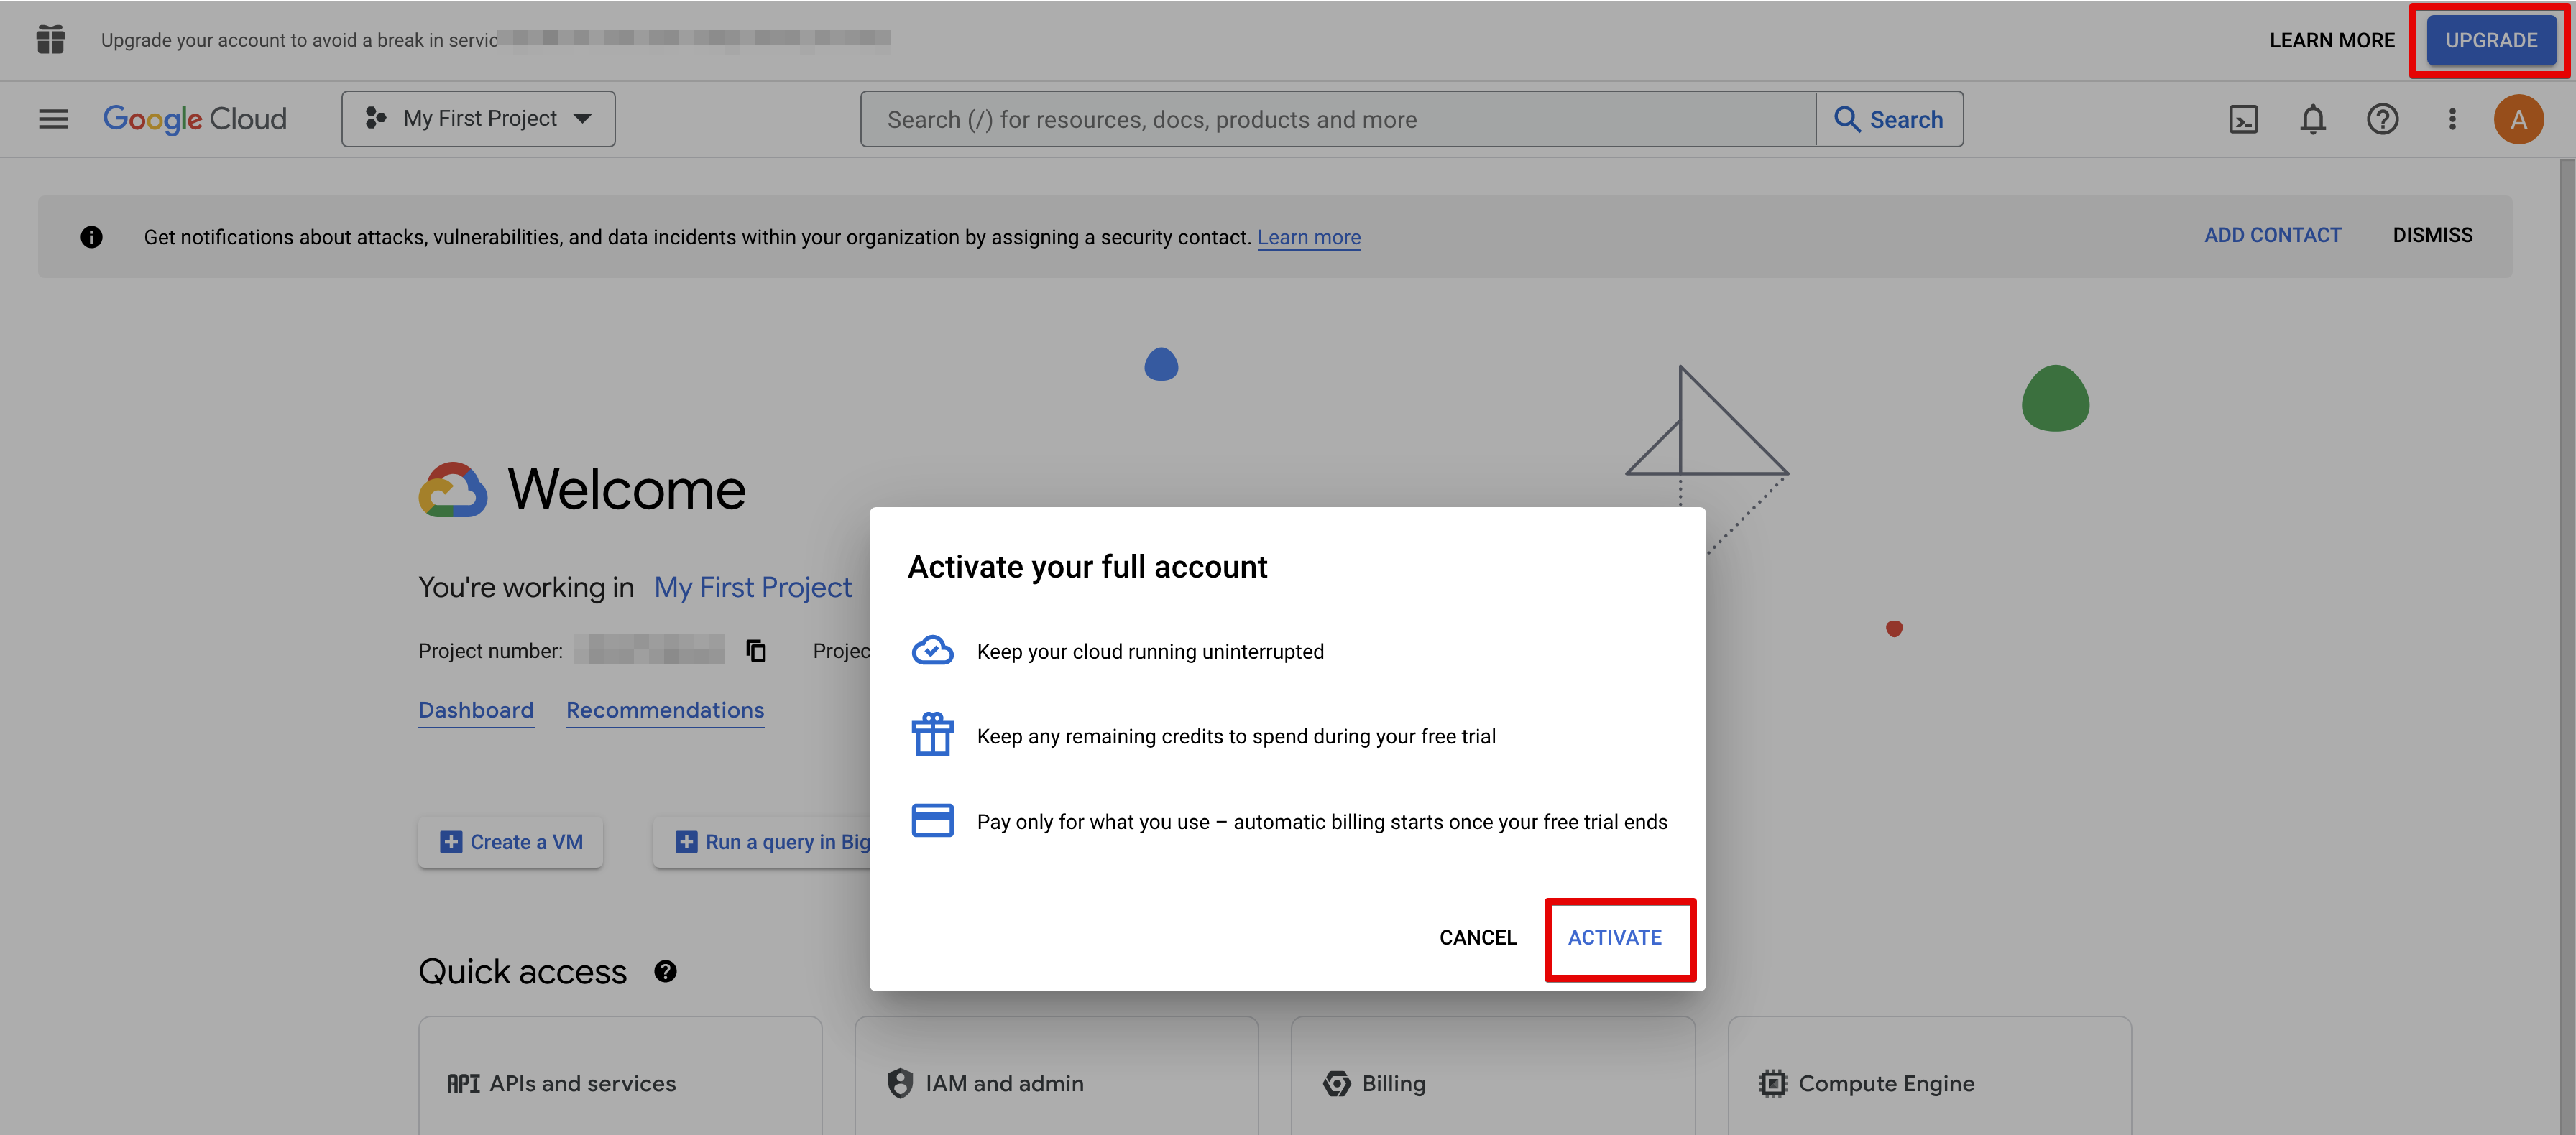2576x1135 pixels.
Task: Click the Billing card icon
Action: click(1336, 1083)
